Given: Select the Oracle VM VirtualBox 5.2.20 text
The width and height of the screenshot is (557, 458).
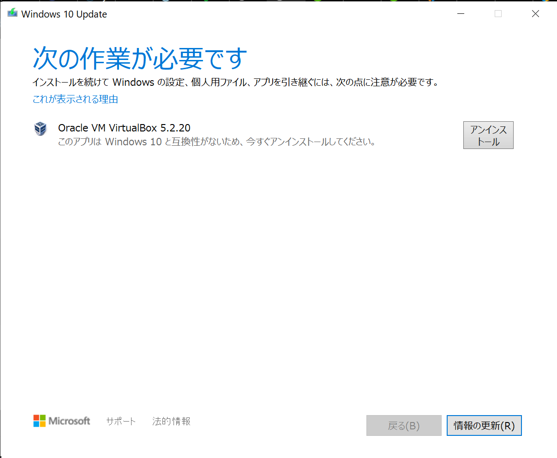Looking at the screenshot, I should 124,128.
